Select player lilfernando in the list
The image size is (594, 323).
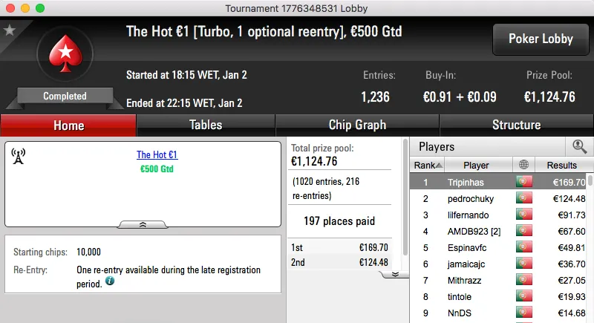[468, 215]
